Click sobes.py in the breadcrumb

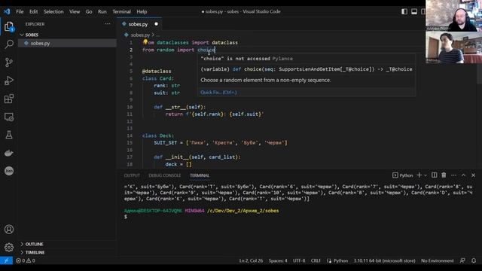click(x=140, y=35)
